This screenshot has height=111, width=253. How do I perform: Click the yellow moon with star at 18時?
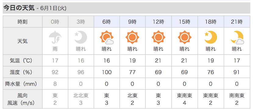pos(211,37)
